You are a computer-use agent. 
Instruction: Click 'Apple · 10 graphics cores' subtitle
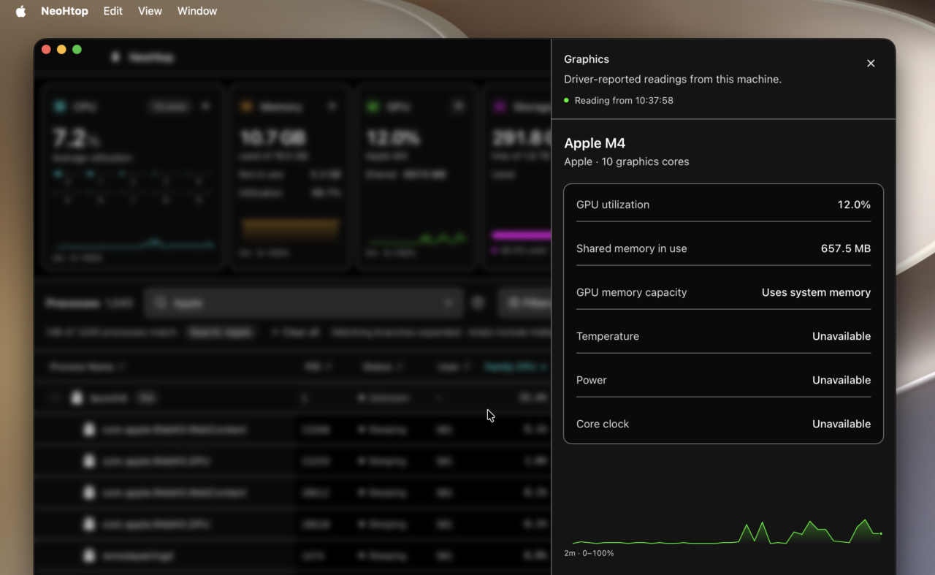(x=627, y=161)
